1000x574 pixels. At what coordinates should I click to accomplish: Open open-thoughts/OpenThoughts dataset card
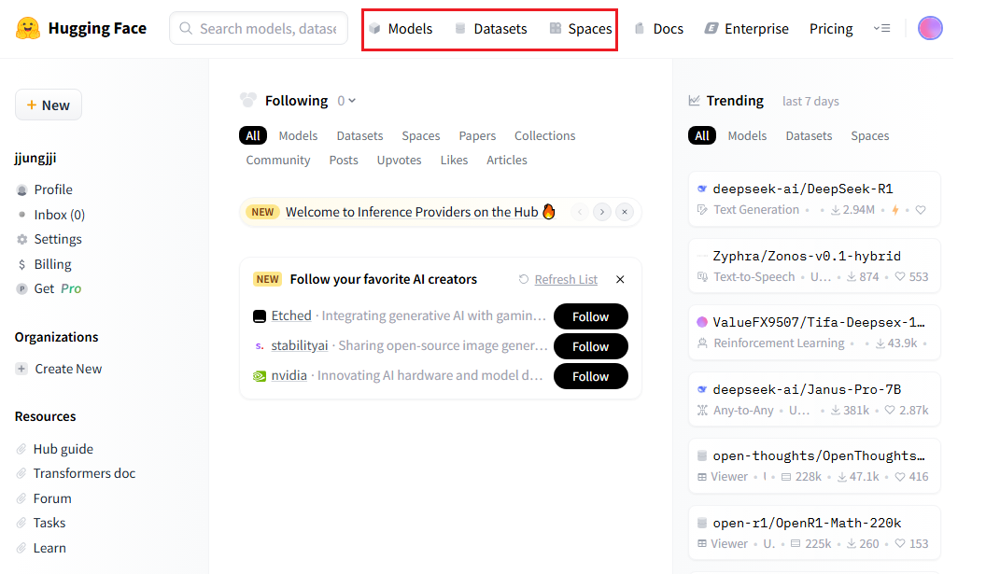pos(814,467)
